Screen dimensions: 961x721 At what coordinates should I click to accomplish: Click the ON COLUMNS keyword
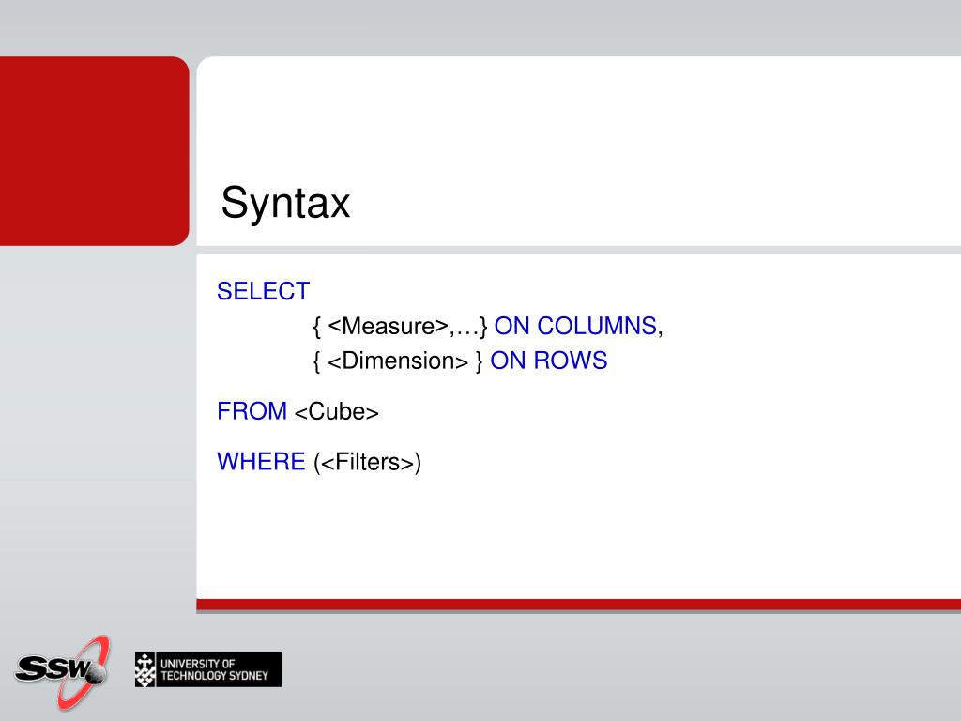pyautogui.click(x=575, y=326)
